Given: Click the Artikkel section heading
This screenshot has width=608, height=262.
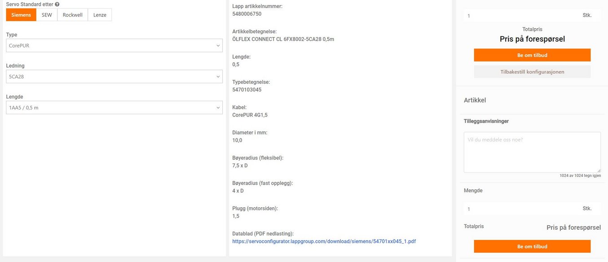Looking at the screenshot, I should (475, 100).
